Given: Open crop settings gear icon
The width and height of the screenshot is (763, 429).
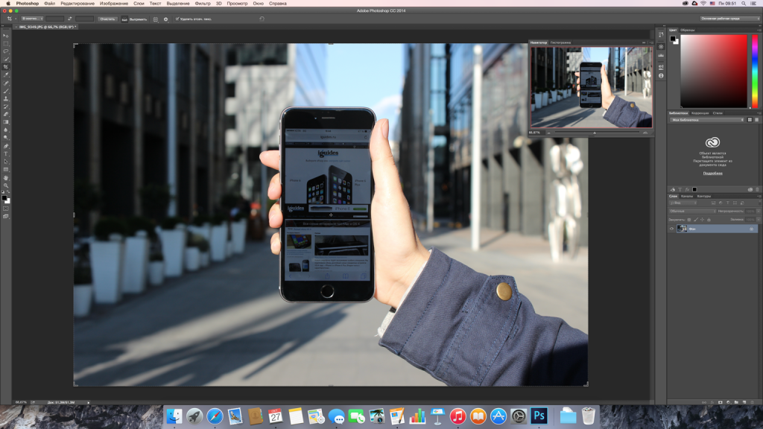Looking at the screenshot, I should (165, 19).
